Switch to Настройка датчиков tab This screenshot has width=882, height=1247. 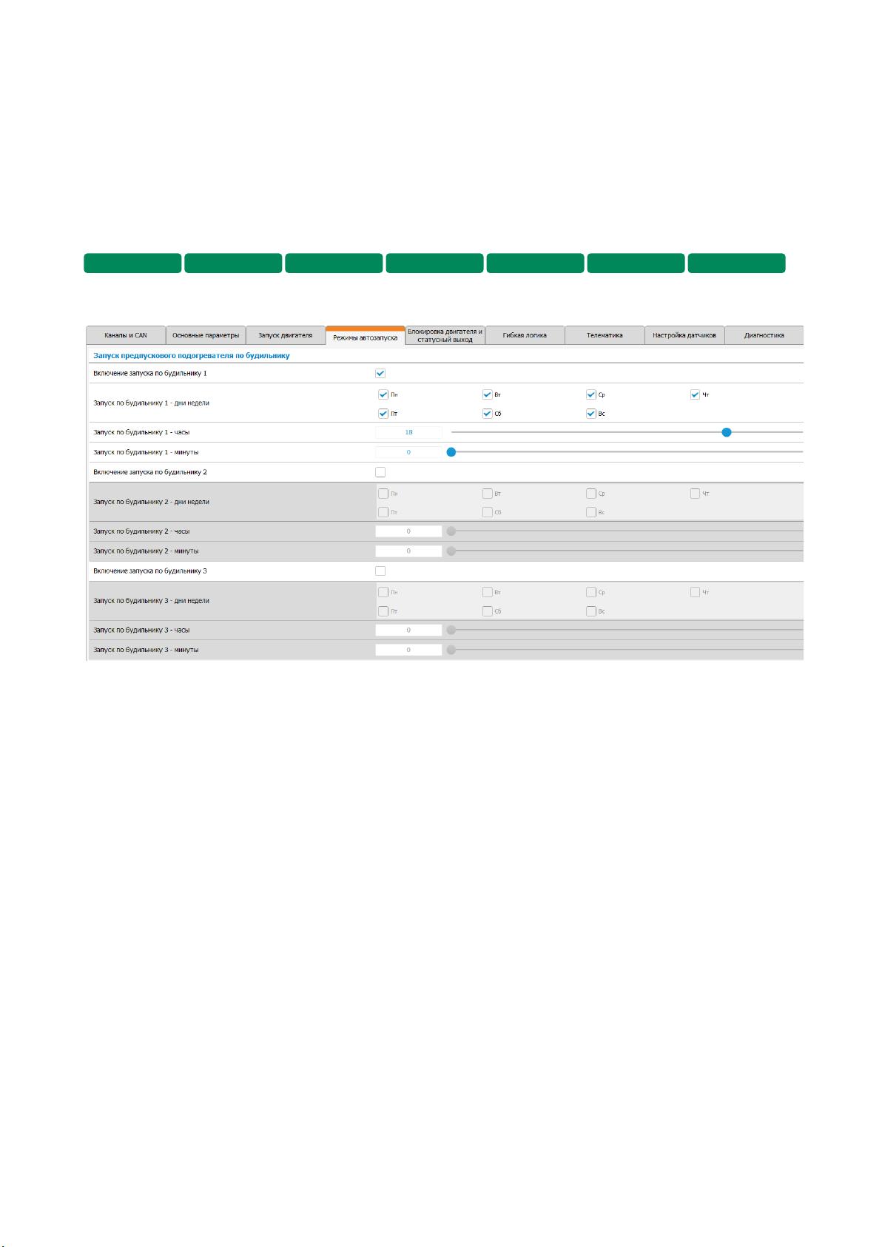[684, 335]
